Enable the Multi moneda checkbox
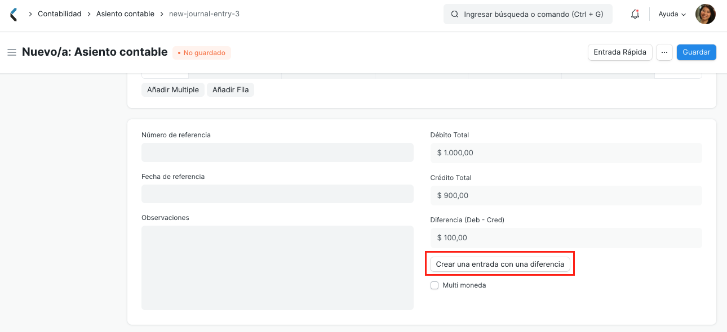Image resolution: width=727 pixels, height=332 pixels. (x=435, y=285)
